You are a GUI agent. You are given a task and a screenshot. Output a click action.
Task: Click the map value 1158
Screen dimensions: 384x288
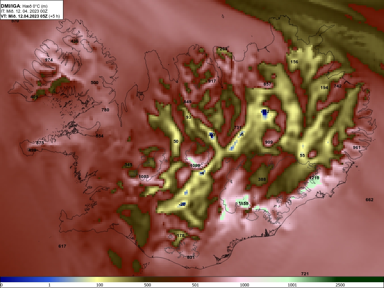point(243,204)
